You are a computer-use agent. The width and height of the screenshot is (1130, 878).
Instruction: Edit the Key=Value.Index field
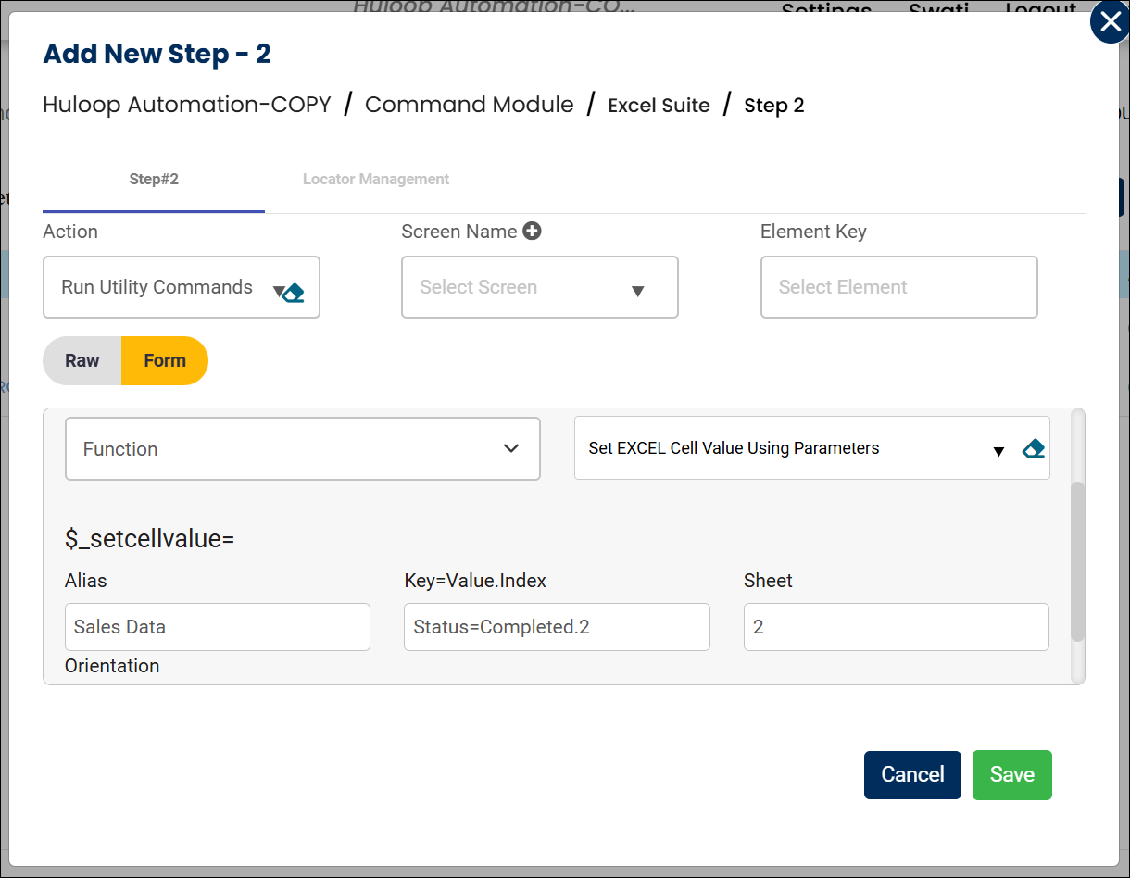556,627
